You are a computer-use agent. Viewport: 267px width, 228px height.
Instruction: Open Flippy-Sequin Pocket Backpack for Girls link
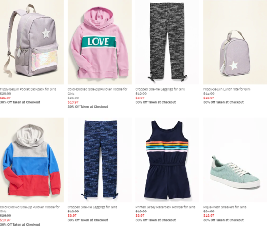[x=28, y=89]
